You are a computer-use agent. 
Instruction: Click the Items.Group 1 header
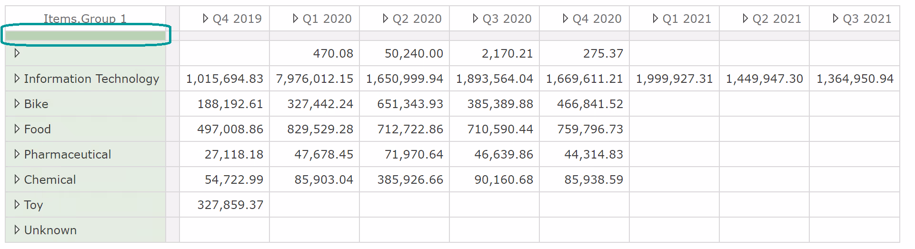pos(85,19)
